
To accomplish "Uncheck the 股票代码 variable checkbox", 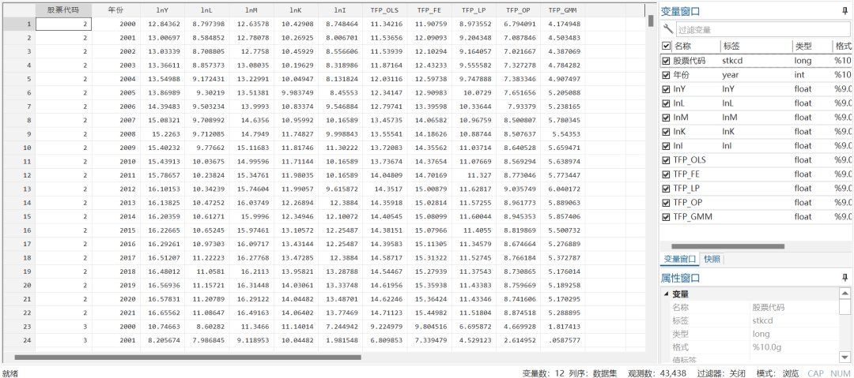I will (x=666, y=61).
